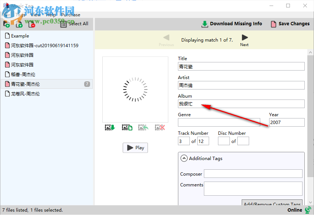Screen dimensions: 314x215
Task: Open the Help menu
Action: pyautogui.click(x=51, y=14)
